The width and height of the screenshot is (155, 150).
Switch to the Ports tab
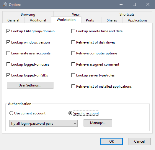click(x=90, y=20)
